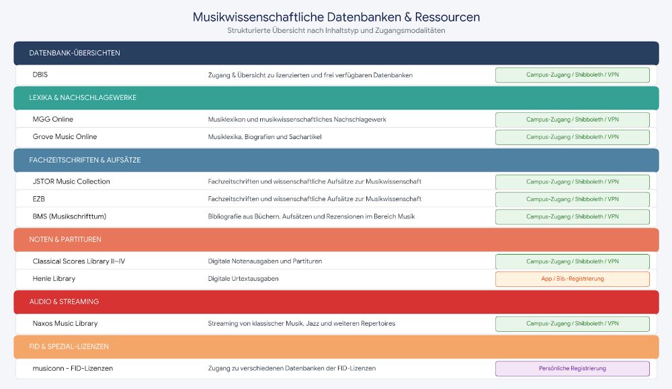
Task: Click the NOTEN & PARTITUREN section header
Action: click(336, 240)
